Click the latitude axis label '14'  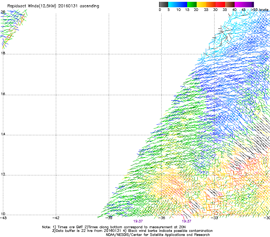coord(3,134)
